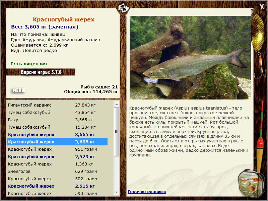Select Тунец собакозубый 43,854 кг row
Viewport: 268px width, 201px height.
tap(57, 113)
